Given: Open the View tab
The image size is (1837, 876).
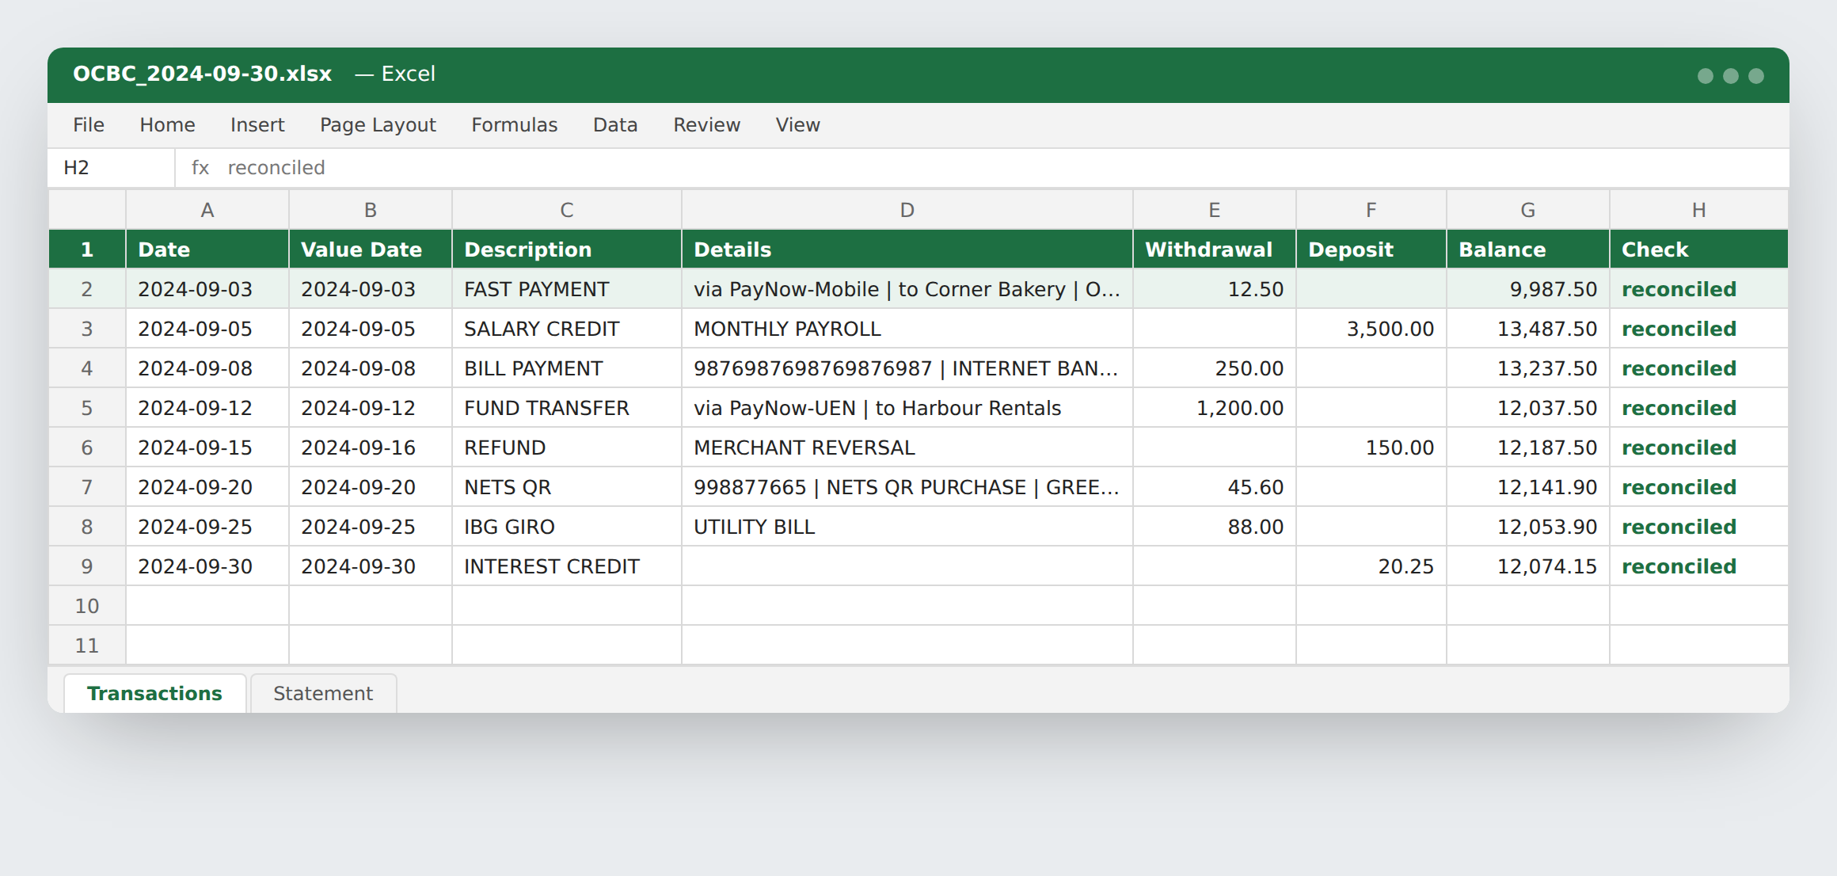Looking at the screenshot, I should click(797, 125).
